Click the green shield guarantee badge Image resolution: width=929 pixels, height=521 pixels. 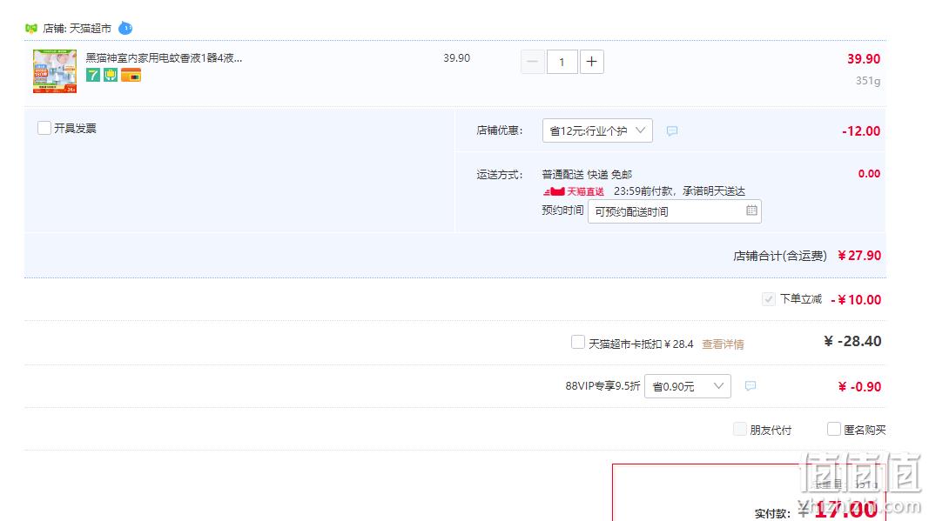coord(111,75)
